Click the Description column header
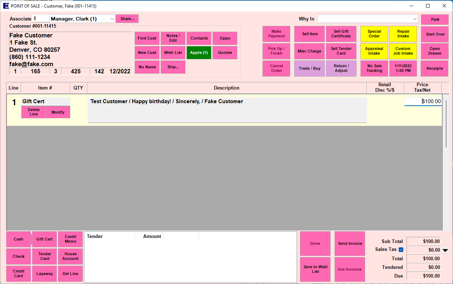The width and height of the screenshot is (453, 284). click(x=226, y=88)
